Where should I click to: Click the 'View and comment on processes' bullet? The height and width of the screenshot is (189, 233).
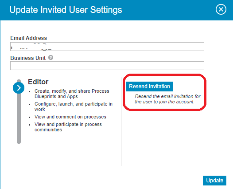pyautogui.click(x=70, y=117)
